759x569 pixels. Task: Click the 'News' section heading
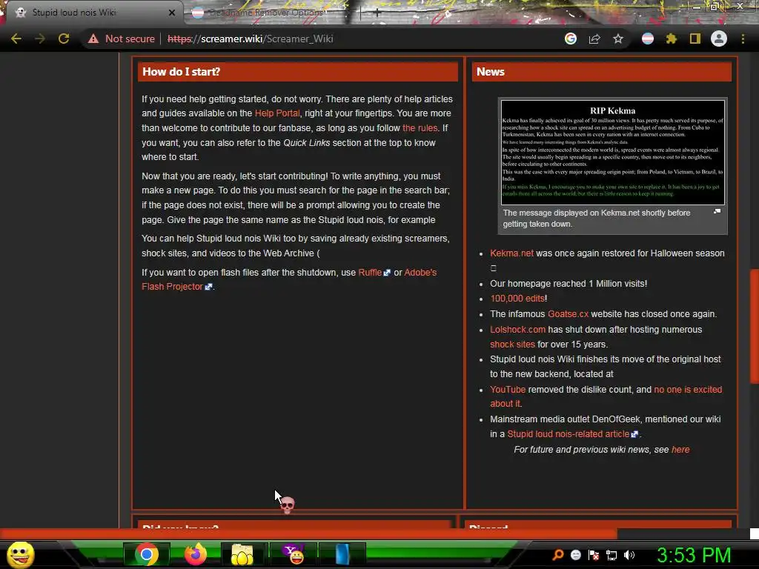click(491, 72)
